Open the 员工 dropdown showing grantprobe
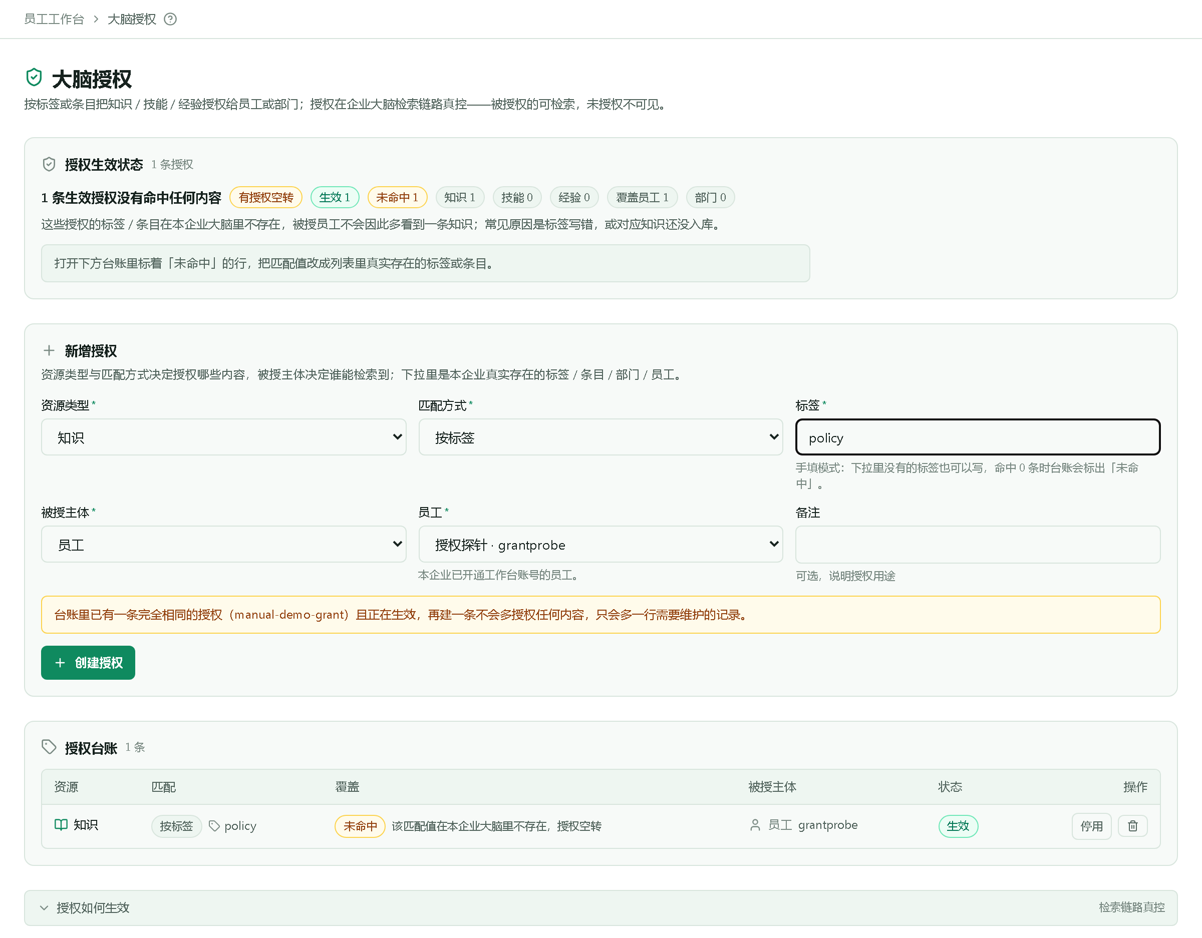This screenshot has height=938, width=1202. click(600, 545)
